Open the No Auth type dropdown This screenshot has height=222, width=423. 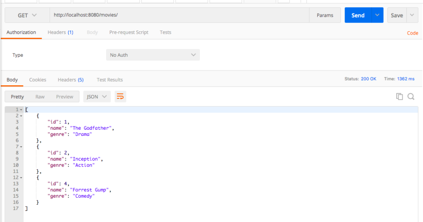(153, 55)
